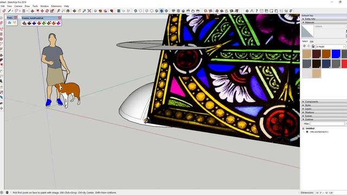Select the Zoom magnifier tool
347x195 pixels.
[x=84, y=11]
